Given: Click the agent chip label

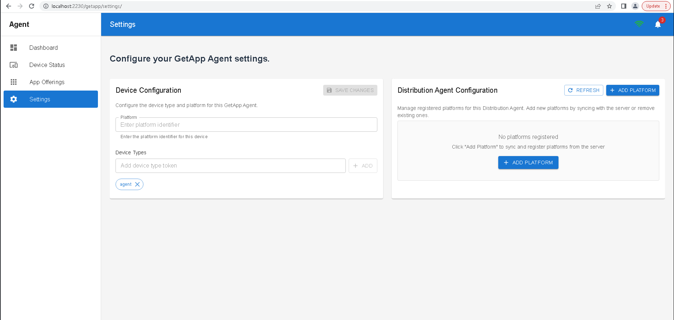Looking at the screenshot, I should (126, 184).
